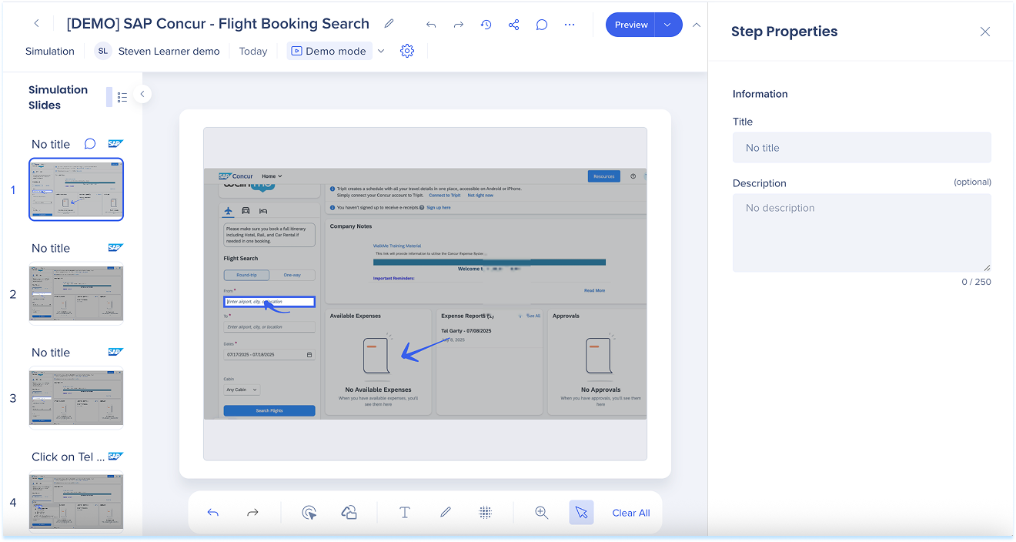Edit the simulation title with pencil icon
1016x542 pixels.
point(389,24)
